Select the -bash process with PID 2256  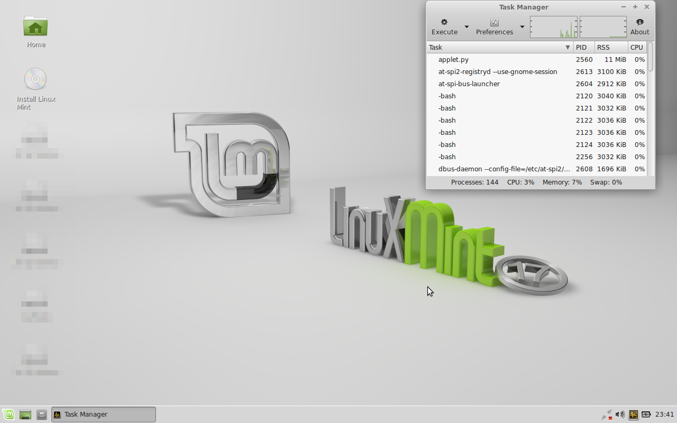click(537, 157)
